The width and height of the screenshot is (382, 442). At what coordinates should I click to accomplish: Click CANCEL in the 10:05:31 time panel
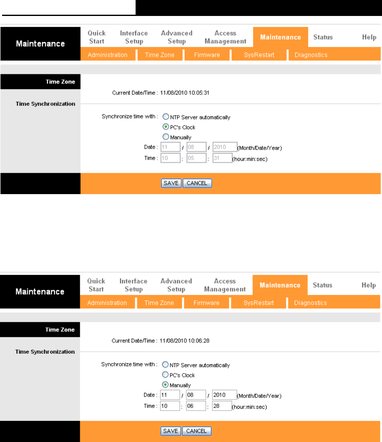tap(197, 183)
